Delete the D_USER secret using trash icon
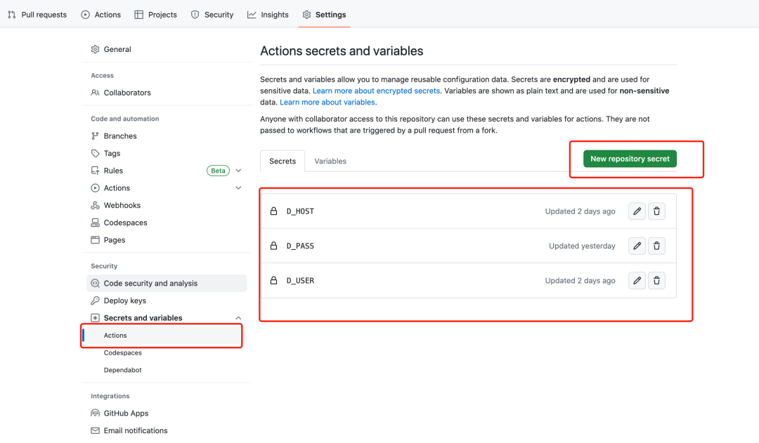The image size is (759, 443). coord(656,281)
